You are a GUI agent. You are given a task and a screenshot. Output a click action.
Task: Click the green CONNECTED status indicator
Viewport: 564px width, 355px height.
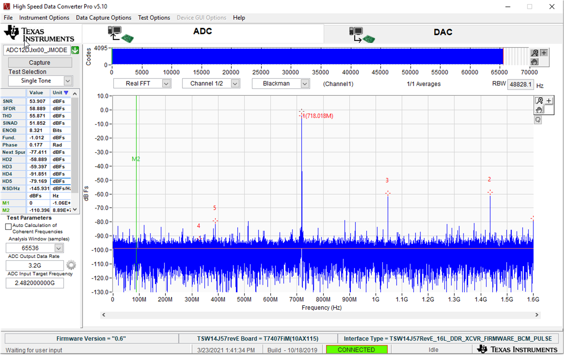tap(357, 349)
